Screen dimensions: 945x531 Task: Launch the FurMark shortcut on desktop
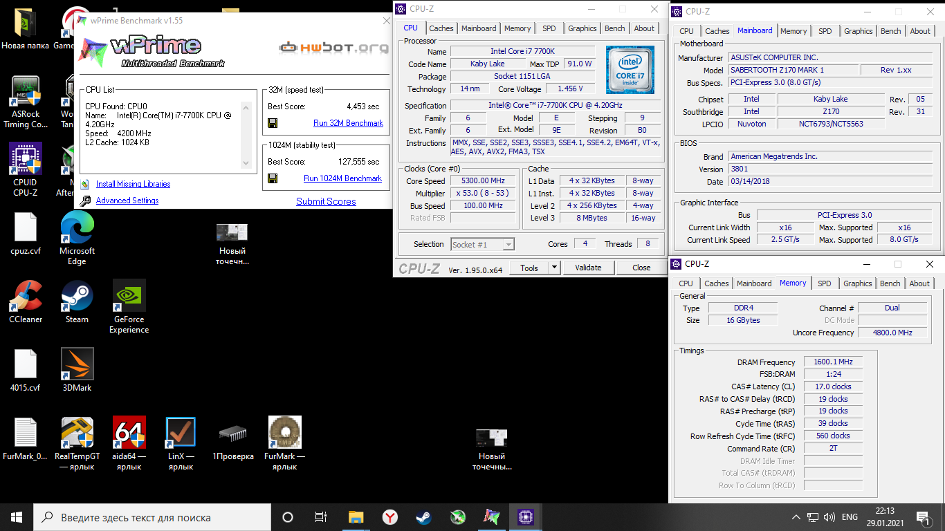284,444
